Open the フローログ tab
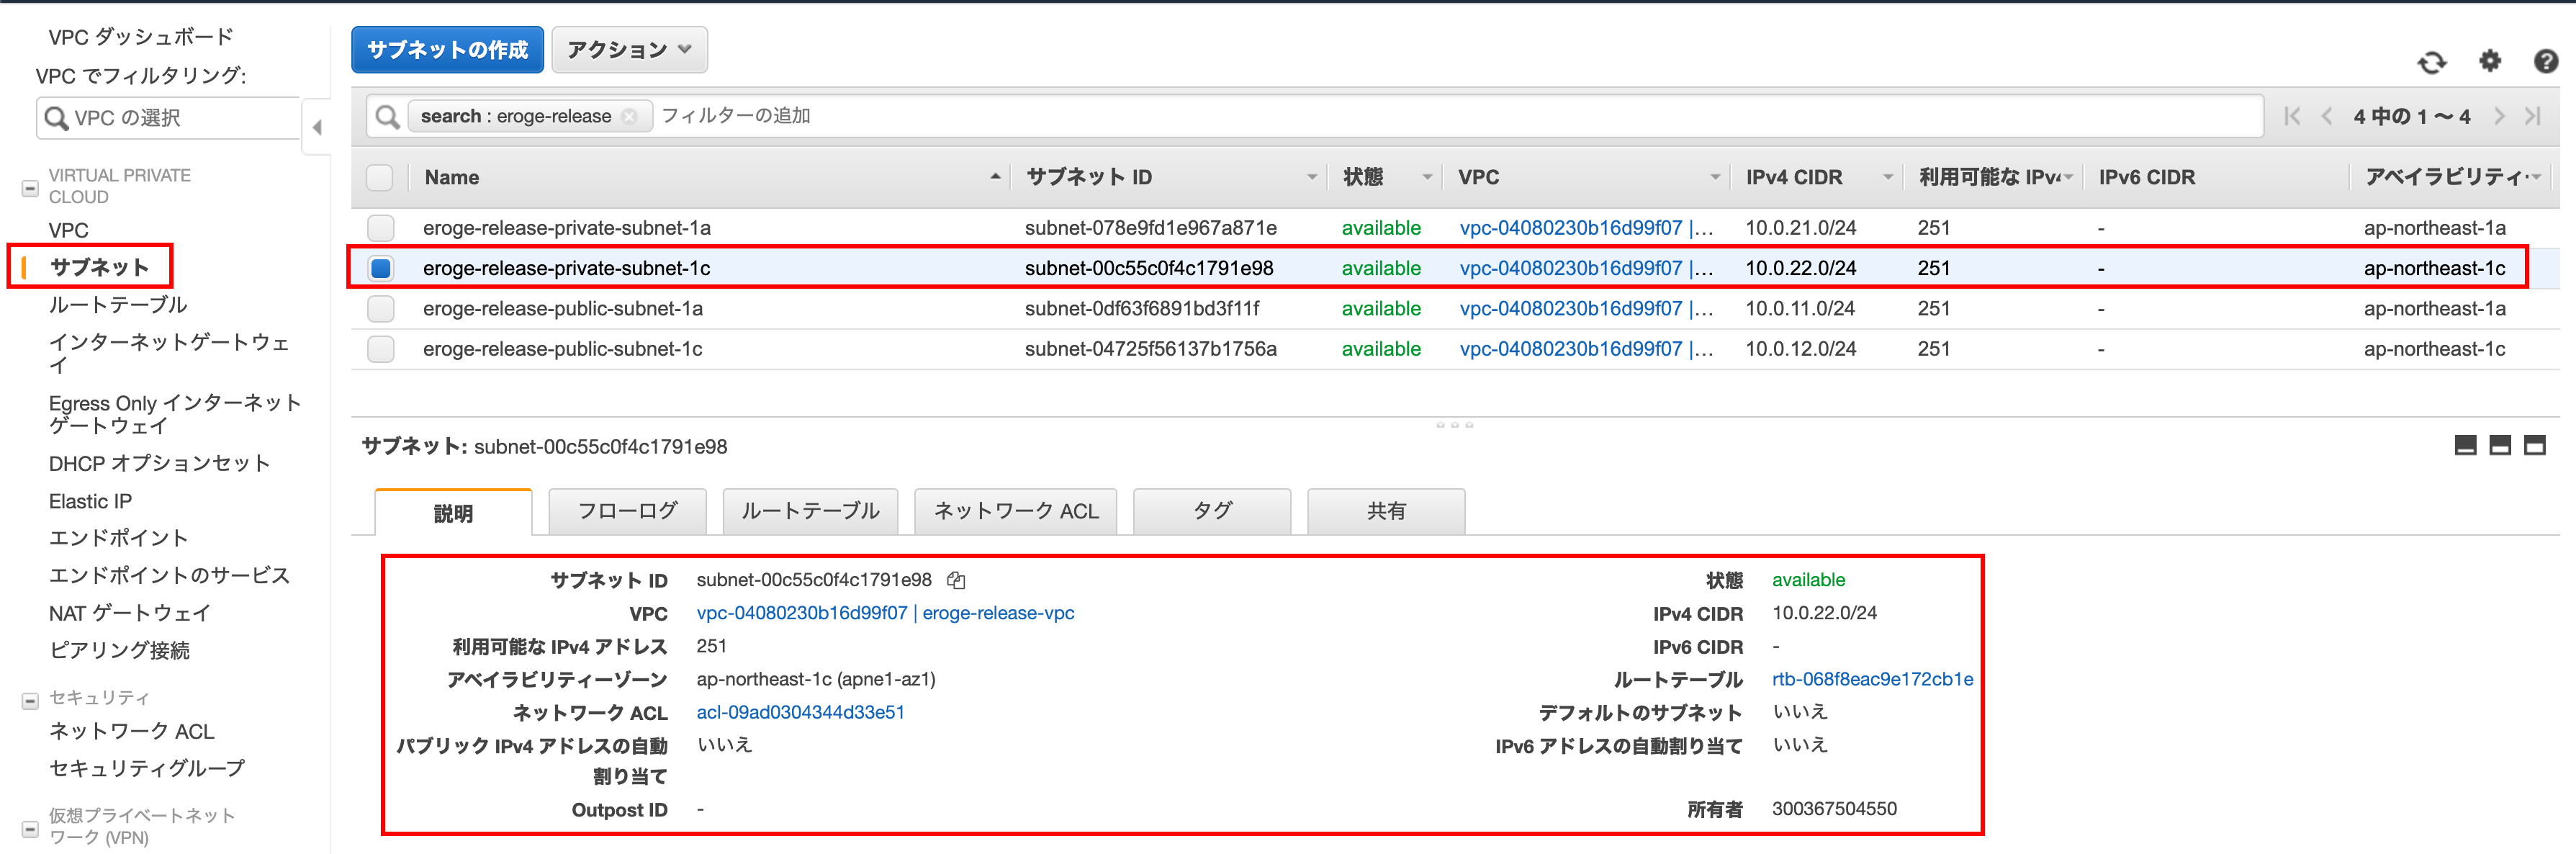The height and width of the screenshot is (854, 2576). point(627,511)
